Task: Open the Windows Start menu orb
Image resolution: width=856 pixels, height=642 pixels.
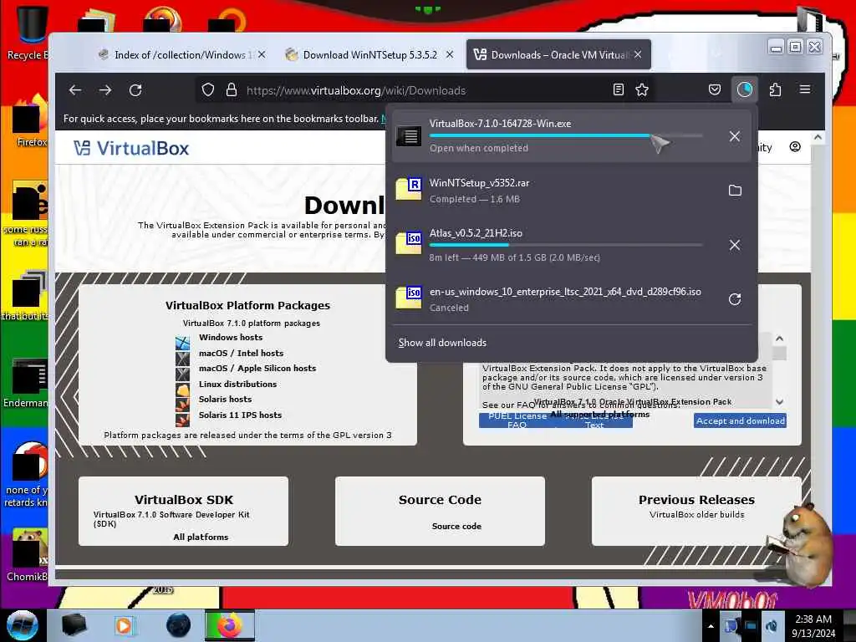Action: point(23,625)
